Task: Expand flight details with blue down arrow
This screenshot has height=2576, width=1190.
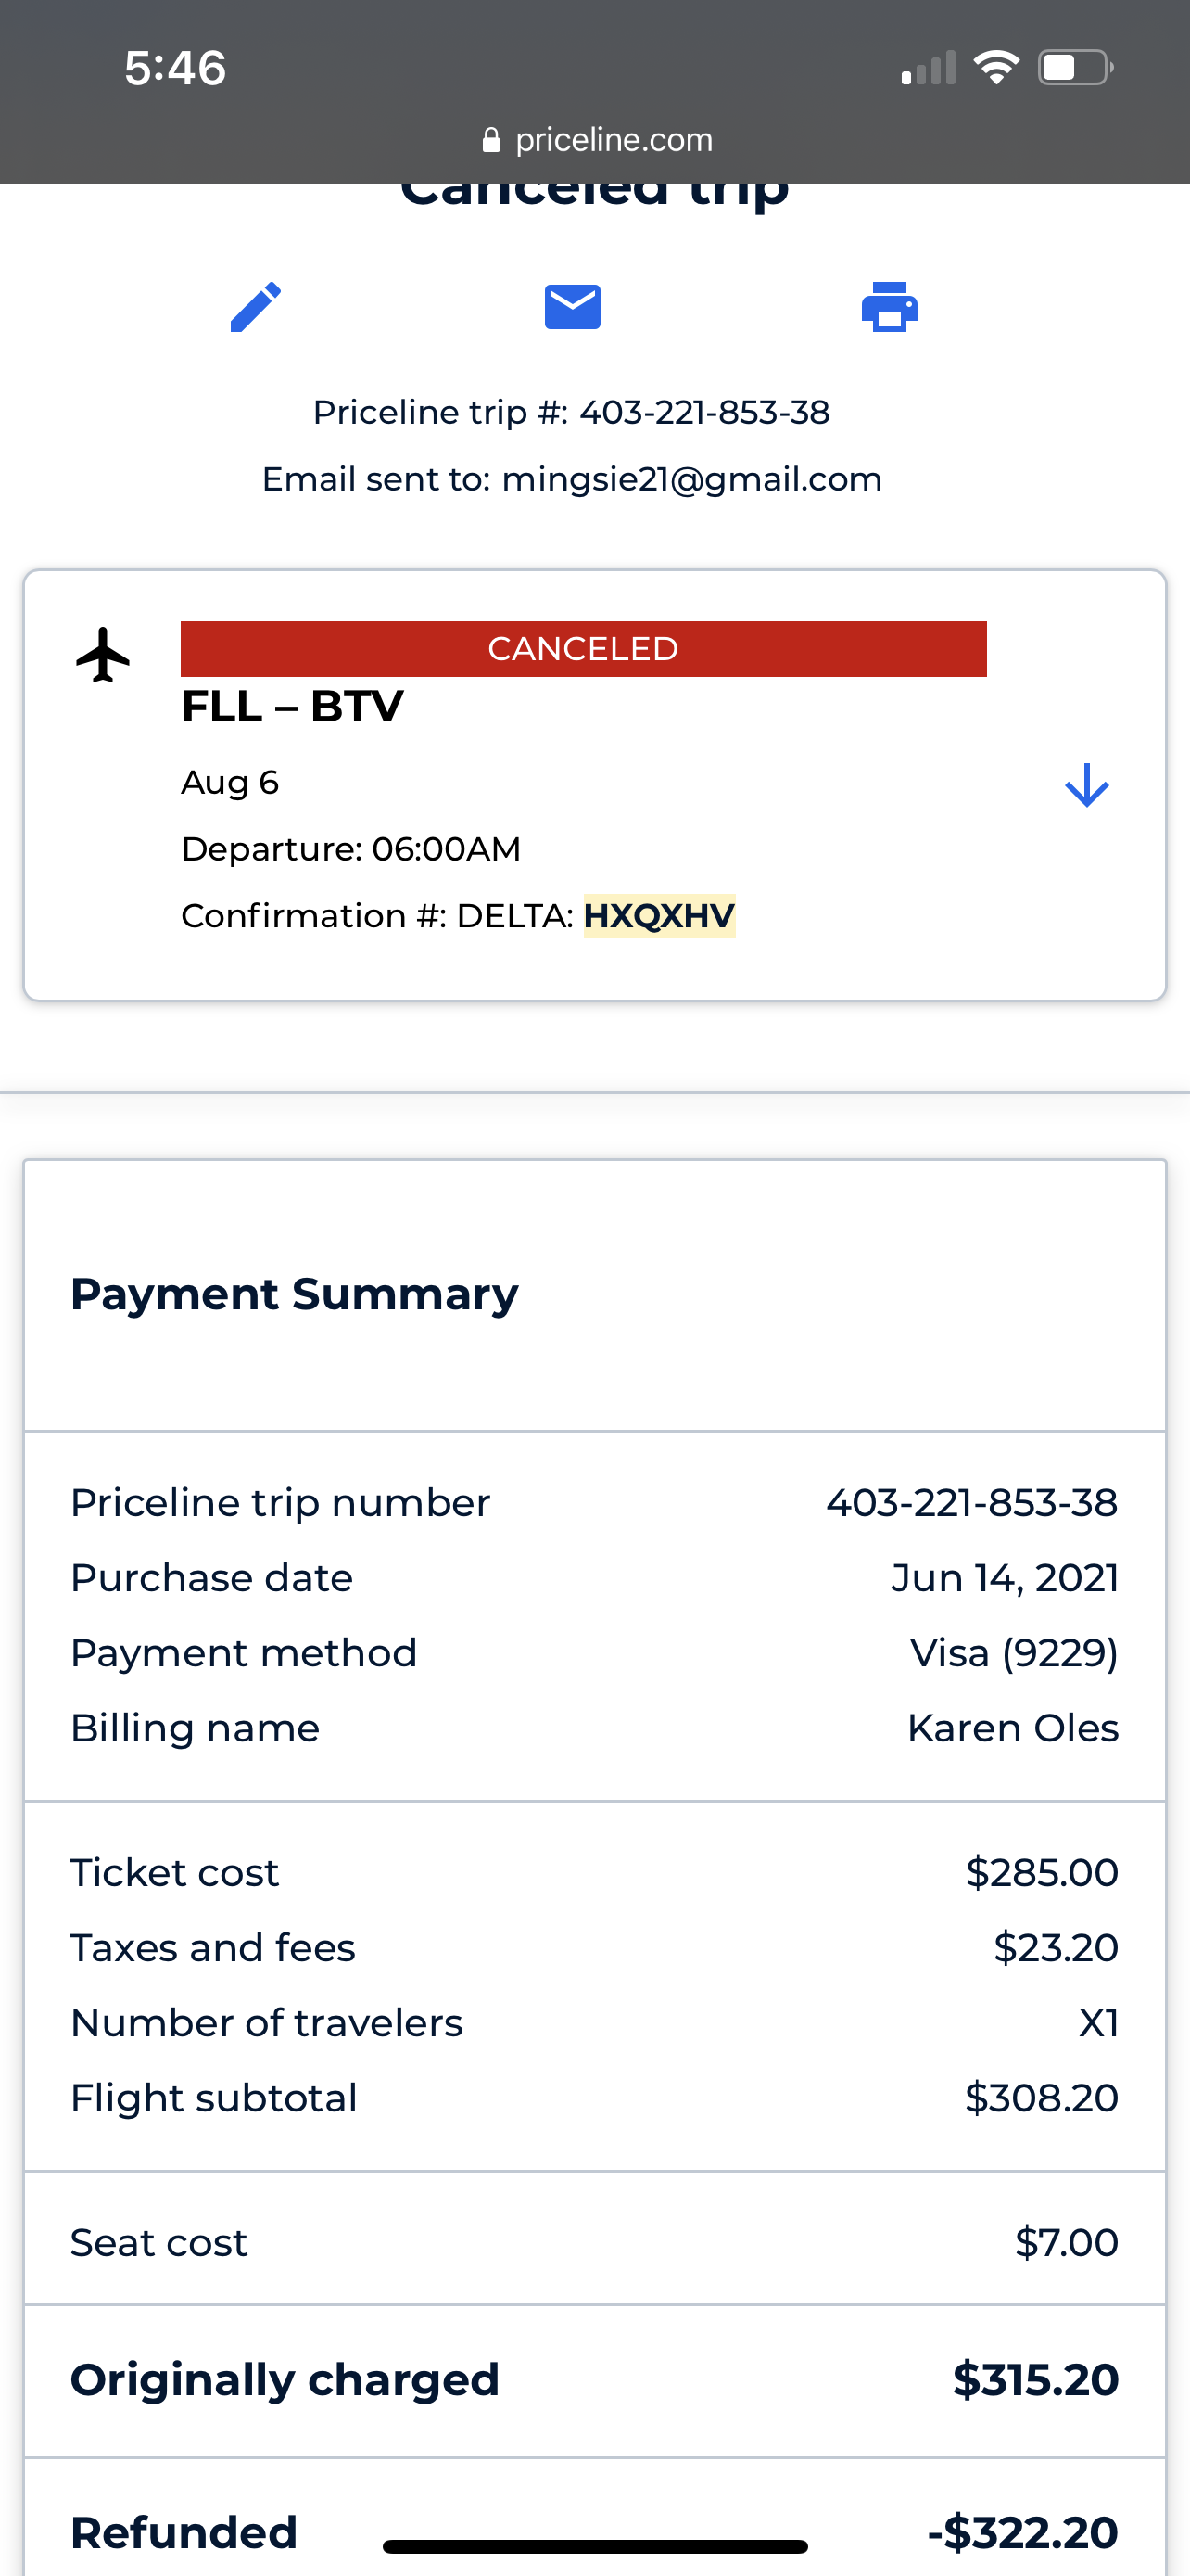Action: pyautogui.click(x=1086, y=785)
